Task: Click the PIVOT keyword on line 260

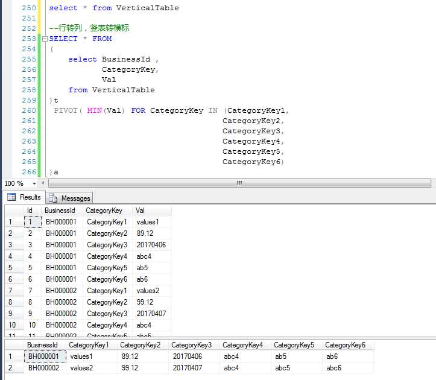Action: click(x=66, y=111)
